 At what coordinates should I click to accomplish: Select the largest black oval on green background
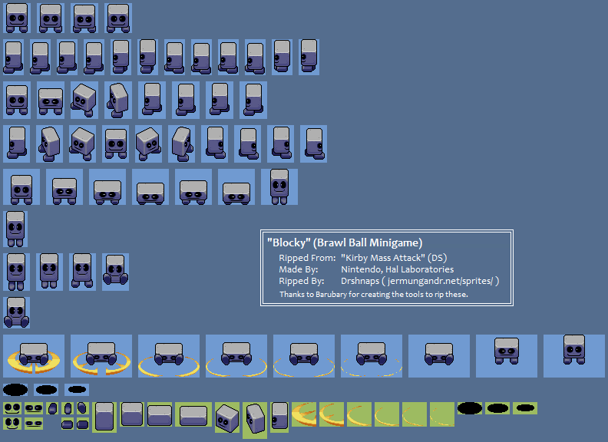[x=470, y=408]
